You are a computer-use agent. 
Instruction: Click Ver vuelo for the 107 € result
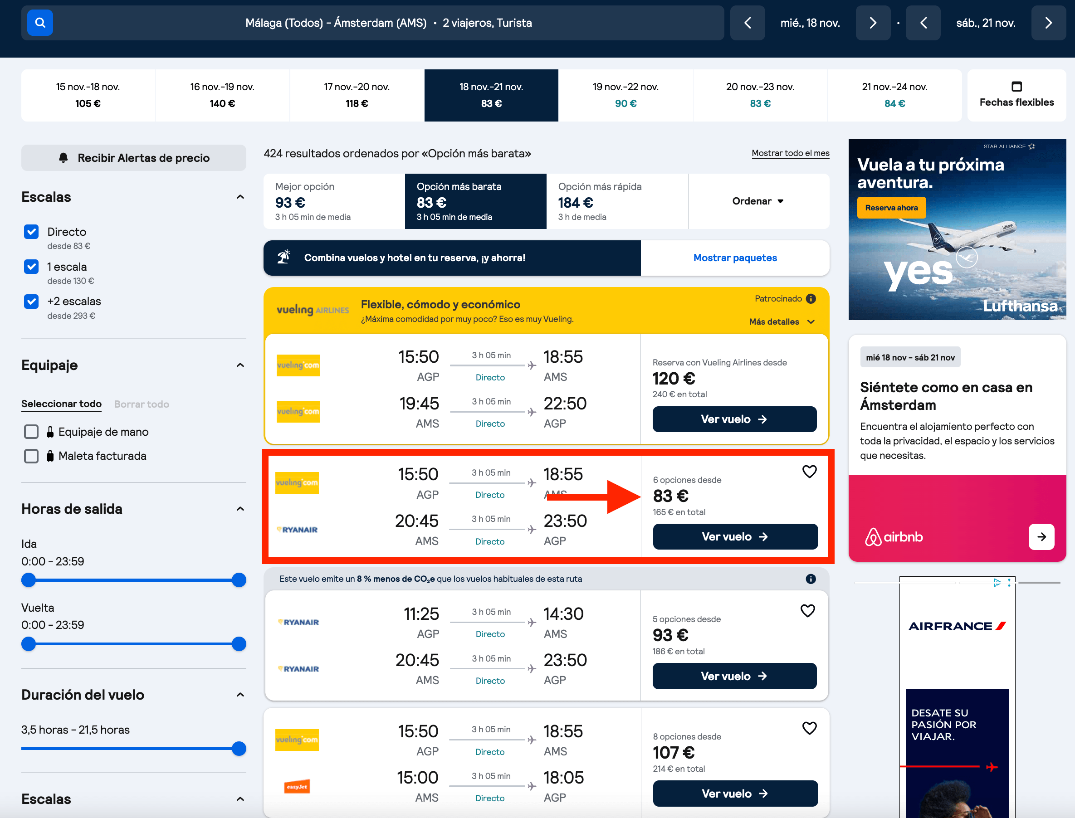pos(736,793)
